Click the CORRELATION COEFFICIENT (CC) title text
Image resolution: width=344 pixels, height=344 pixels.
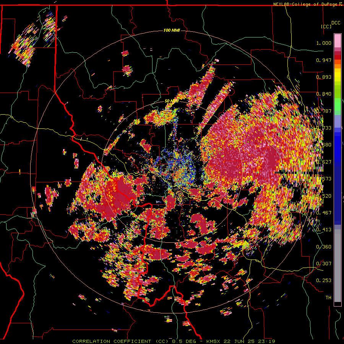120,341
